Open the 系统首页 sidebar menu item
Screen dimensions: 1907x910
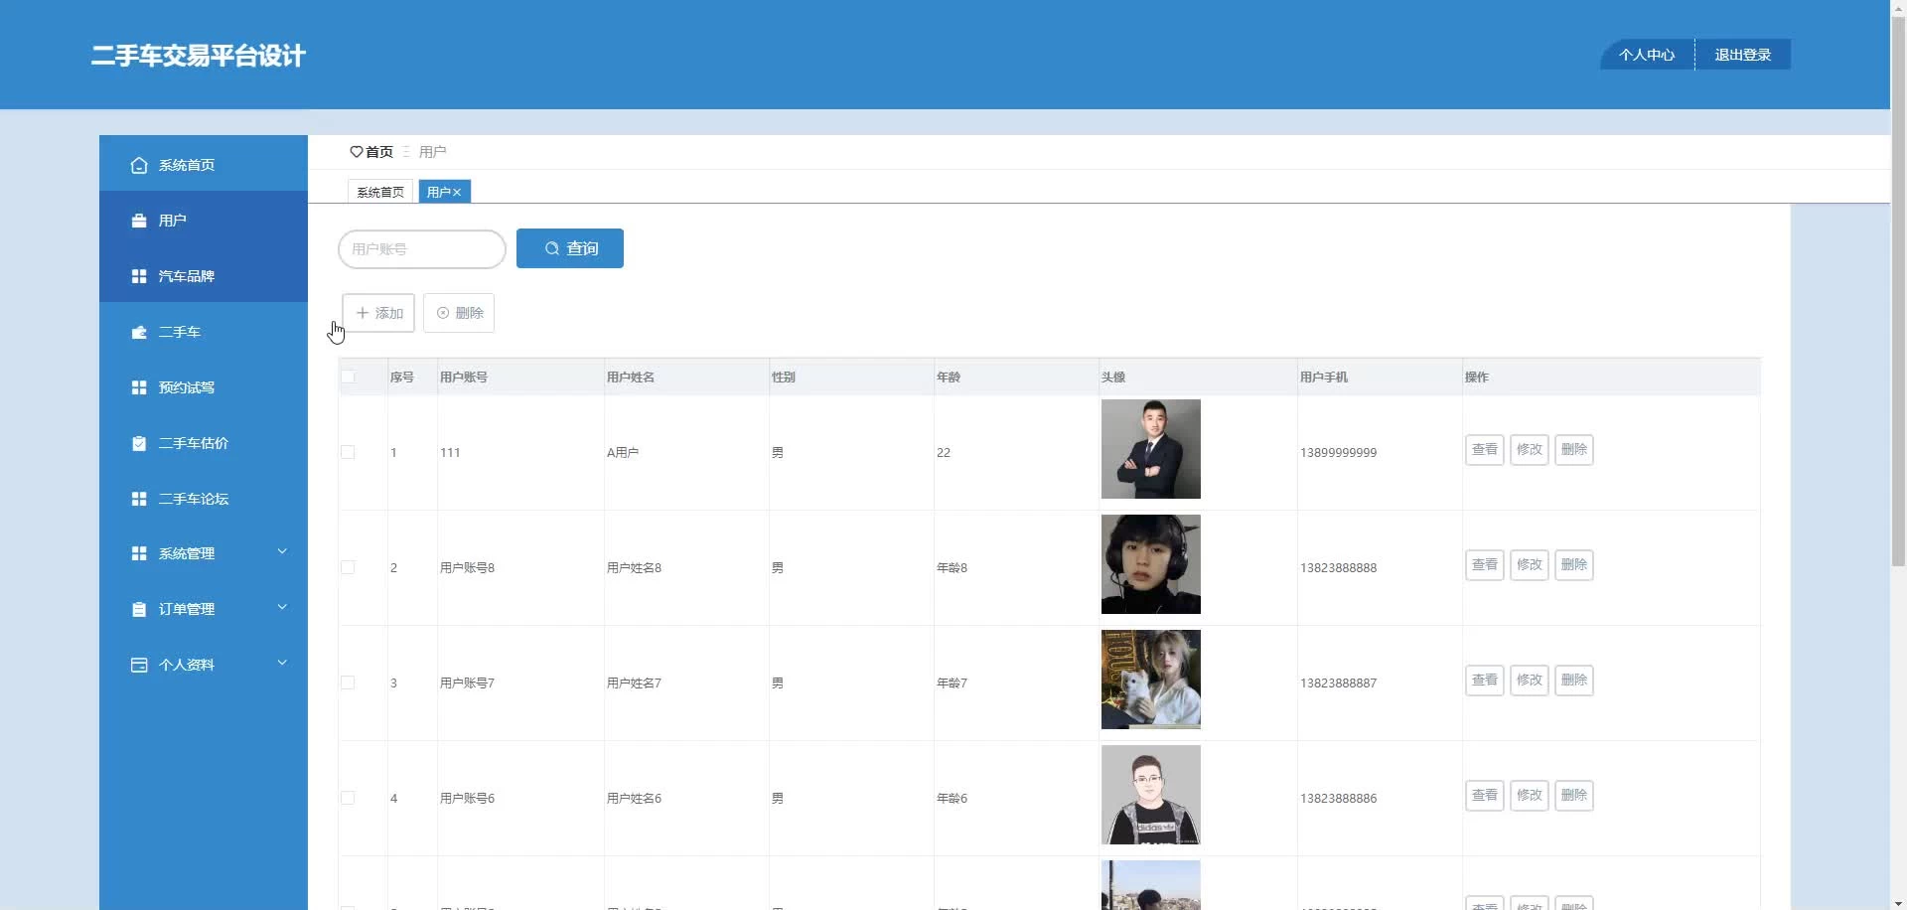tap(204, 165)
